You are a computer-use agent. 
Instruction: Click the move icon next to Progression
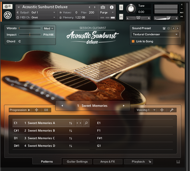36,110
